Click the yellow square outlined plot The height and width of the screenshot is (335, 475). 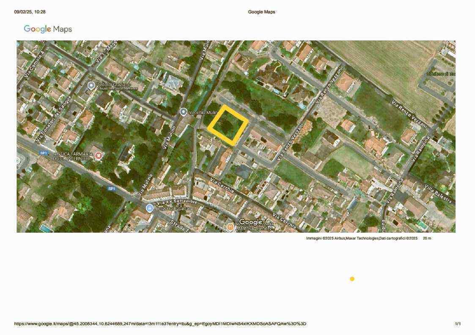click(x=228, y=125)
